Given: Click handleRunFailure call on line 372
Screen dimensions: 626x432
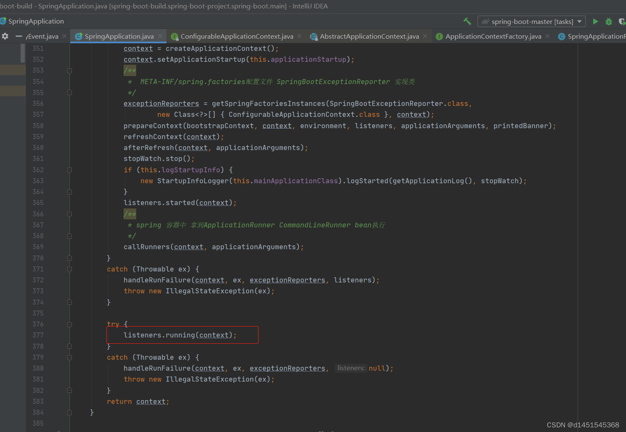Looking at the screenshot, I should pos(157,280).
